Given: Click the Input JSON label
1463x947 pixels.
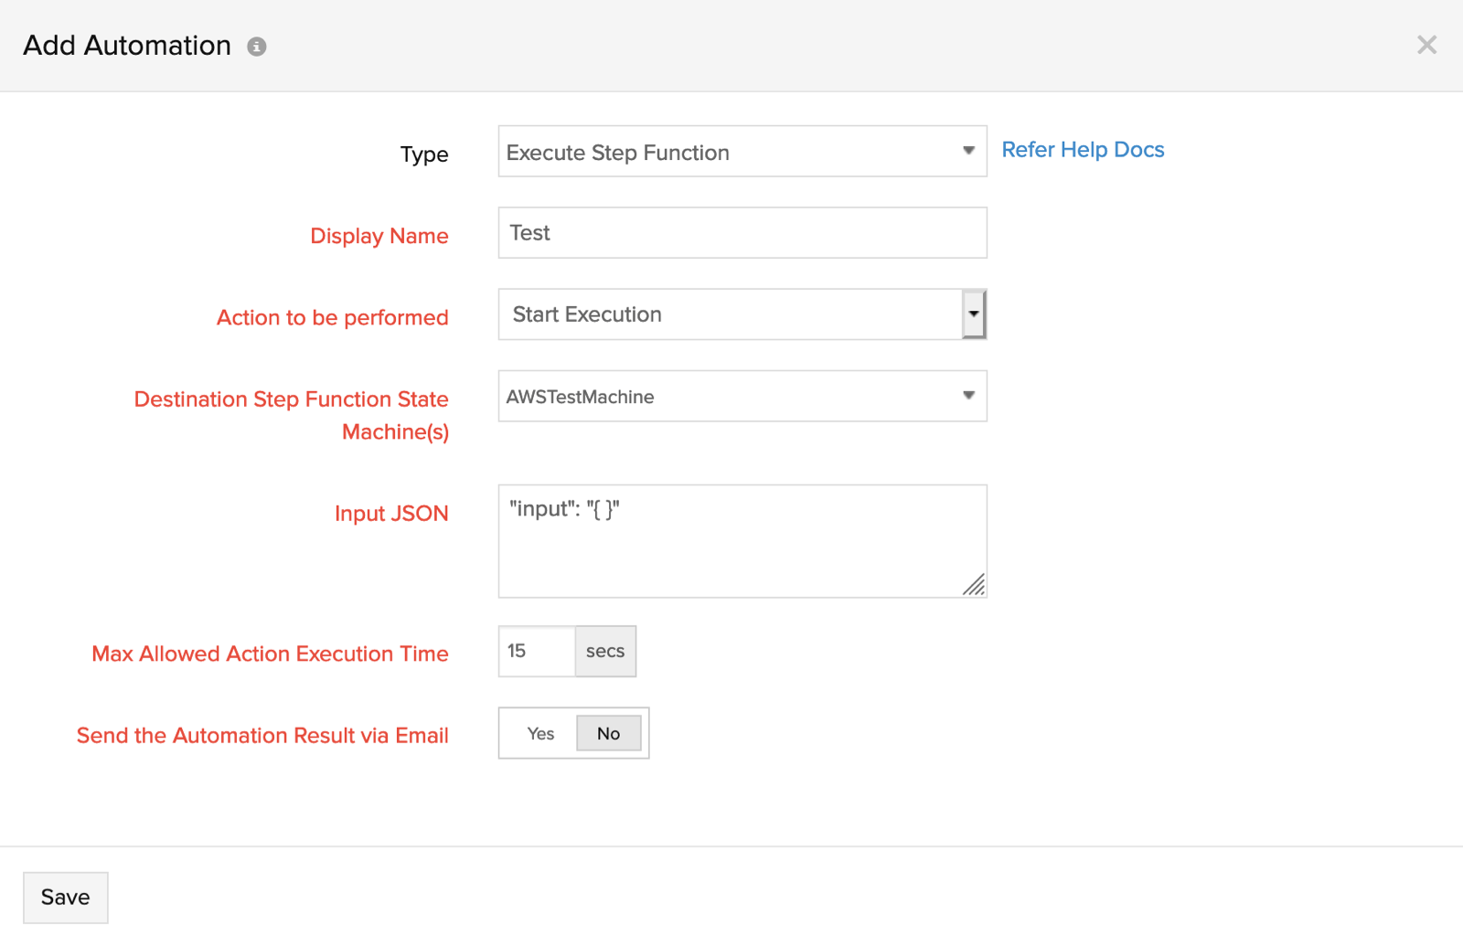Looking at the screenshot, I should click(x=391, y=514).
